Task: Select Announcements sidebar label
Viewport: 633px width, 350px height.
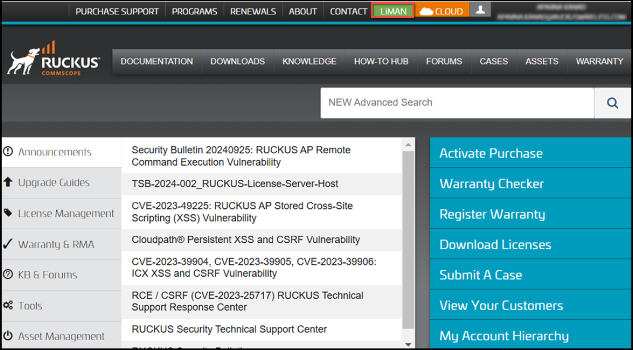Action: point(55,152)
